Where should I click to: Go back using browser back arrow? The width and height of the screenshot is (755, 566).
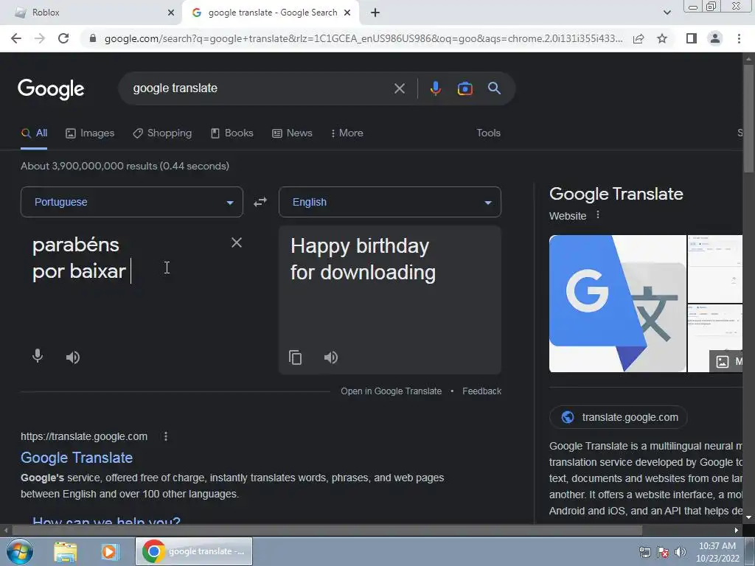point(16,38)
